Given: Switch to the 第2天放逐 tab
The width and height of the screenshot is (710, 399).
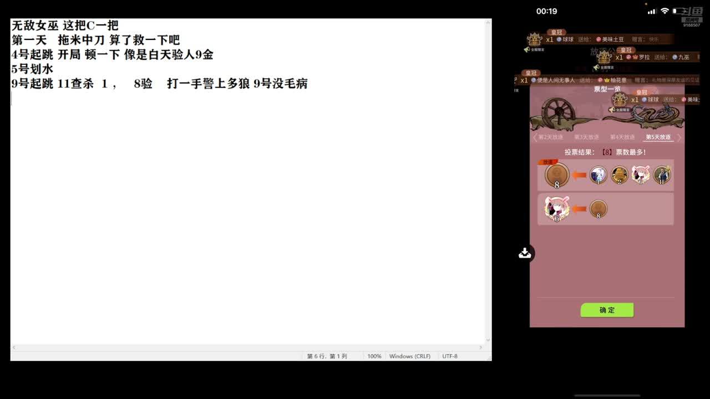Looking at the screenshot, I should click(x=551, y=137).
